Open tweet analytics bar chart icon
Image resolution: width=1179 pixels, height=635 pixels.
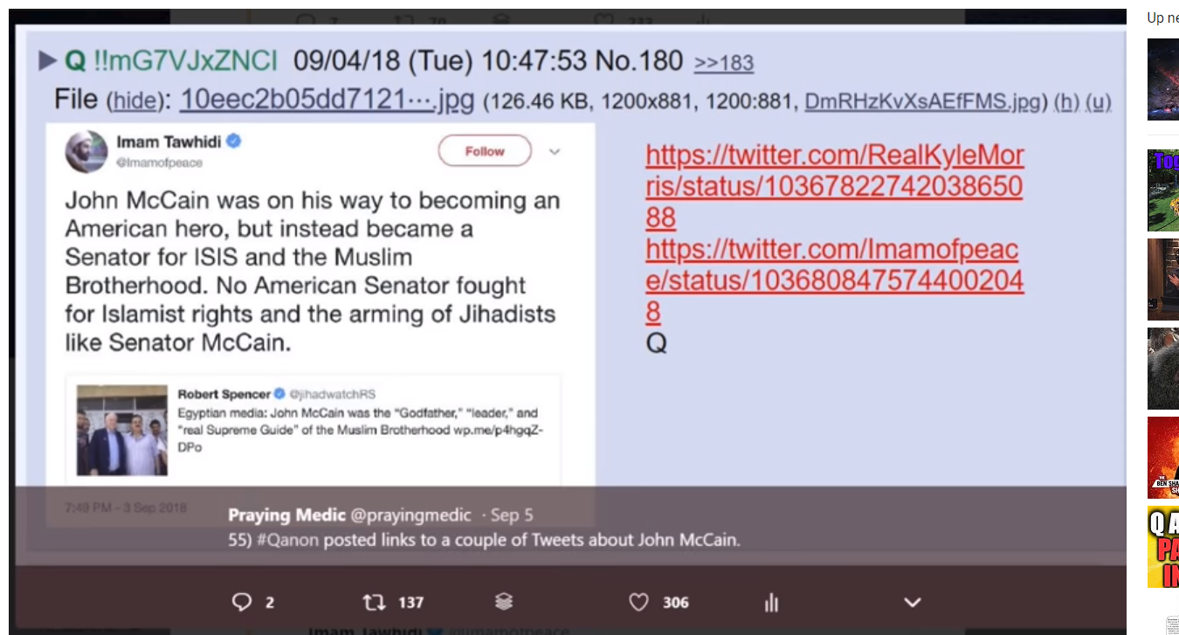tap(771, 603)
